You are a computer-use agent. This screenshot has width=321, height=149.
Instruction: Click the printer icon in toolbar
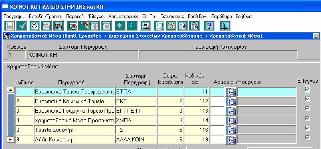(x=146, y=26)
